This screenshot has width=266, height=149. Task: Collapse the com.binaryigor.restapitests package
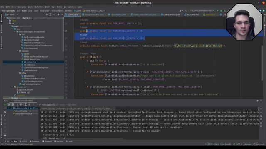point(15,31)
